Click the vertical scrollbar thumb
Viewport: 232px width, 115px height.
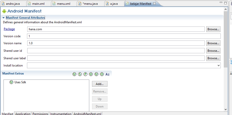coord(225,39)
